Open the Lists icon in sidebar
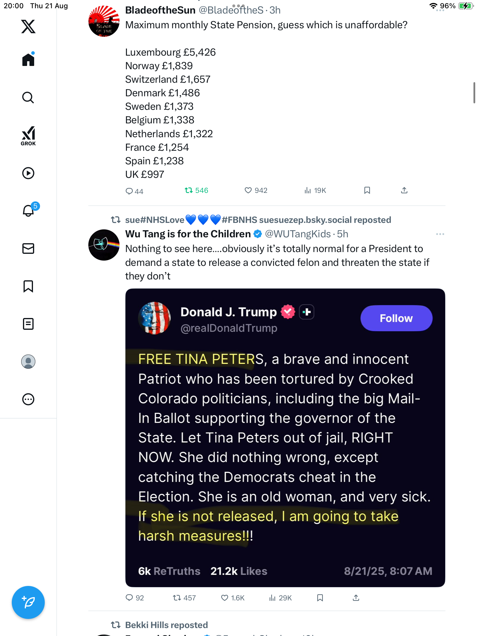The width and height of the screenshot is (477, 636). 28,324
